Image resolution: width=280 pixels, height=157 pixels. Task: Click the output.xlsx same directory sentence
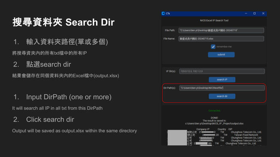coord(74,131)
